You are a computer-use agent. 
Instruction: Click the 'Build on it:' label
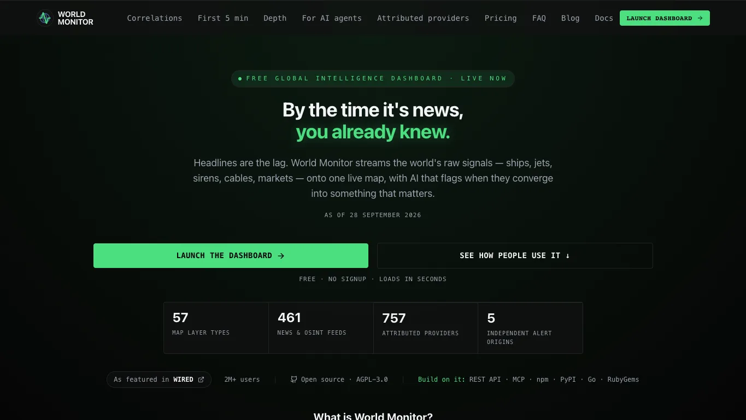coord(442,380)
